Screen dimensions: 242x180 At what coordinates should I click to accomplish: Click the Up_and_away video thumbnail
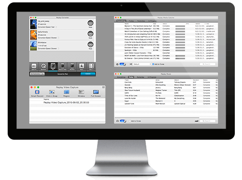[x=34, y=24]
